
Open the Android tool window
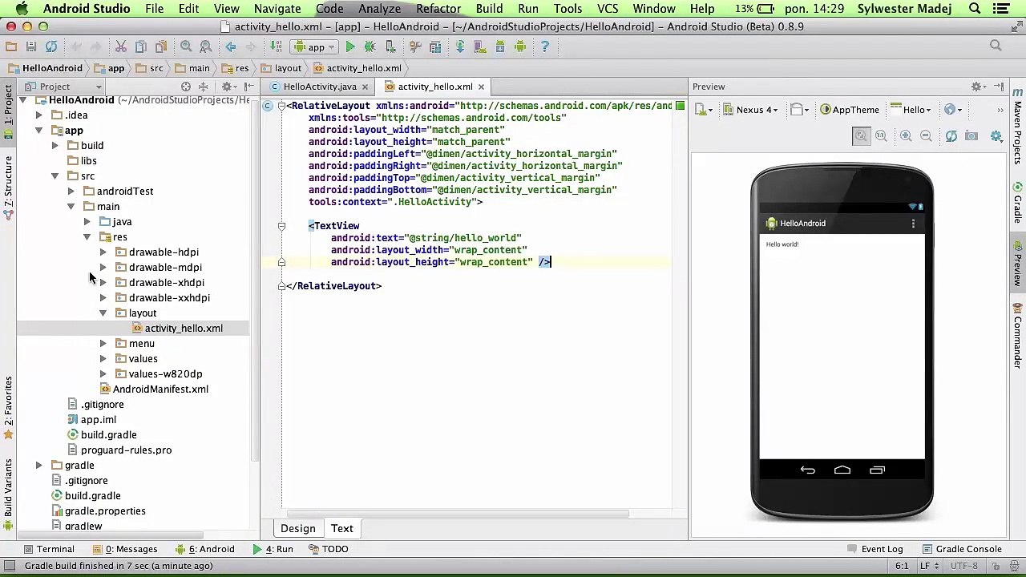pos(205,550)
